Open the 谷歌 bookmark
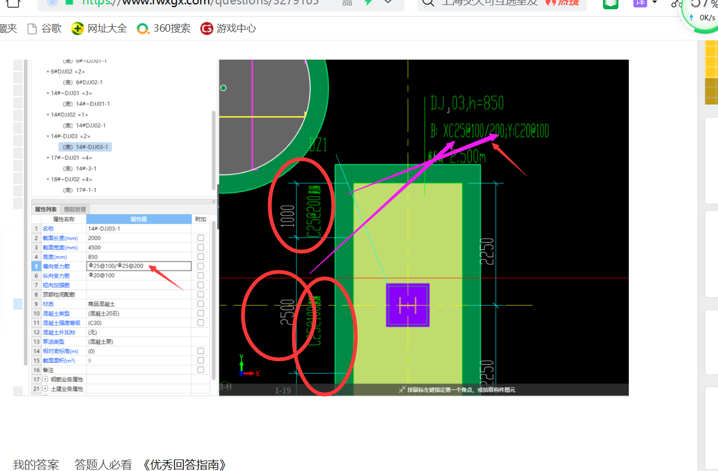The image size is (718, 471). (45, 28)
